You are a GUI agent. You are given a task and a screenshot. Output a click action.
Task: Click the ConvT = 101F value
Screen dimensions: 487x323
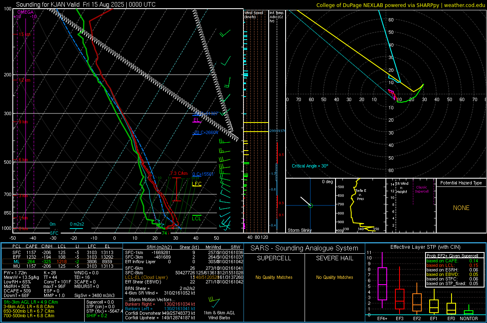[57, 282]
